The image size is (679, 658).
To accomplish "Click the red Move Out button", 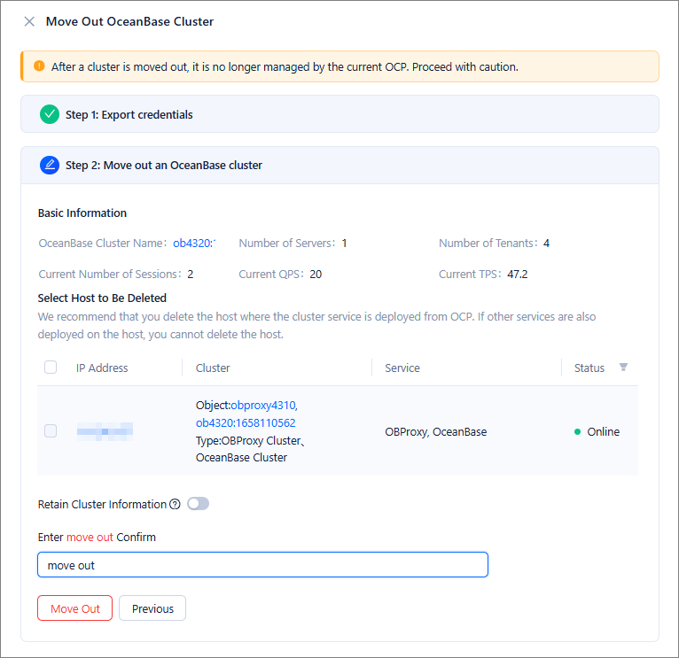I will tap(74, 608).
